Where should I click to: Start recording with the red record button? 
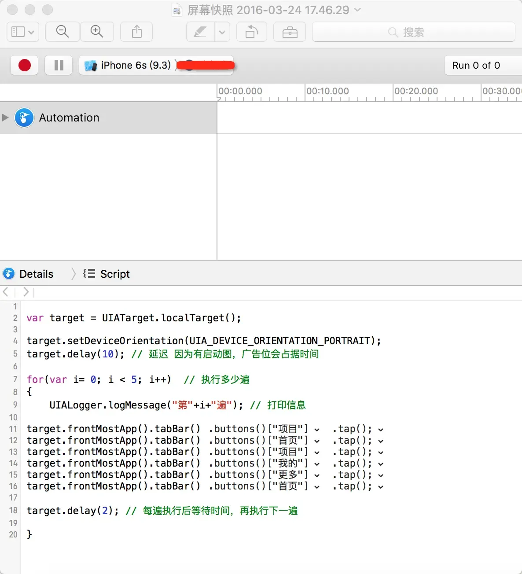25,65
